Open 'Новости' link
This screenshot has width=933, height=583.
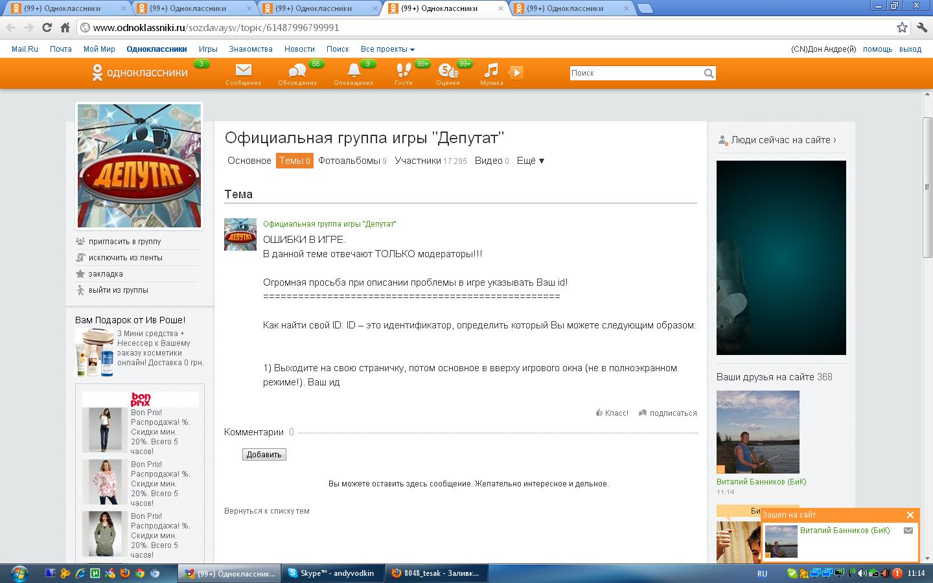pos(299,49)
